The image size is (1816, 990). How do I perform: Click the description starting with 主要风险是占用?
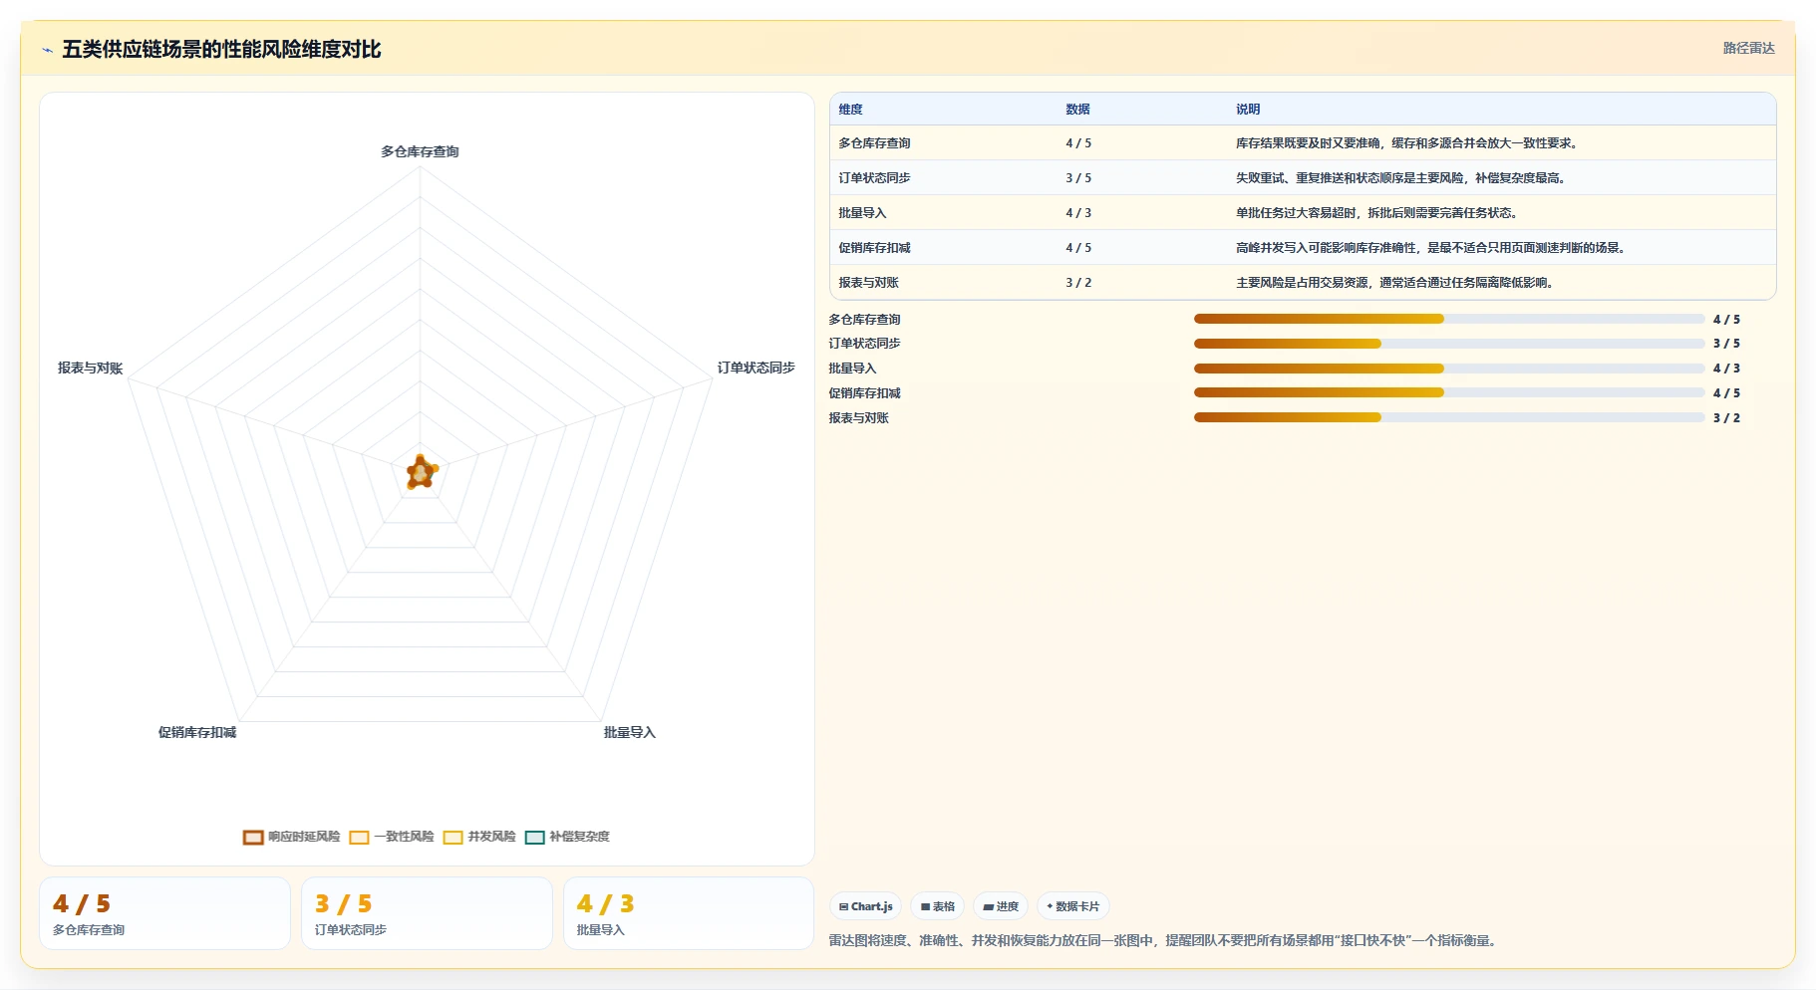pyautogui.click(x=1396, y=283)
